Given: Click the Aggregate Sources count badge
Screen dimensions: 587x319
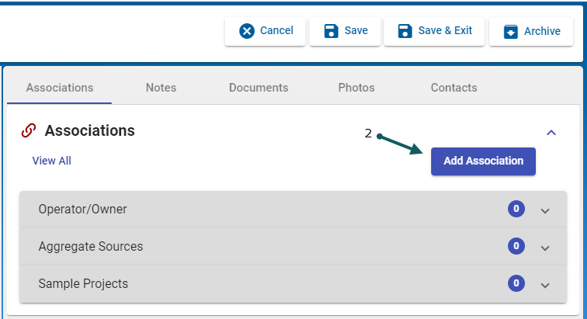Looking at the screenshot, I should [516, 246].
